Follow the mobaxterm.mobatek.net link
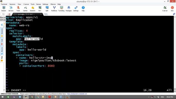The width and height of the screenshot is (176, 99). (x=77, y=94)
